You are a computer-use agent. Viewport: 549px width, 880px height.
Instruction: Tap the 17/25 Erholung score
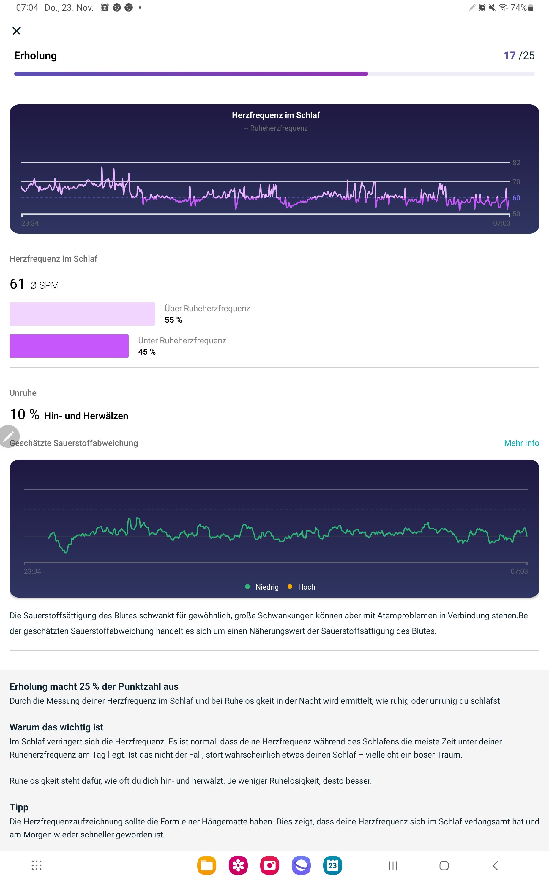tap(519, 56)
